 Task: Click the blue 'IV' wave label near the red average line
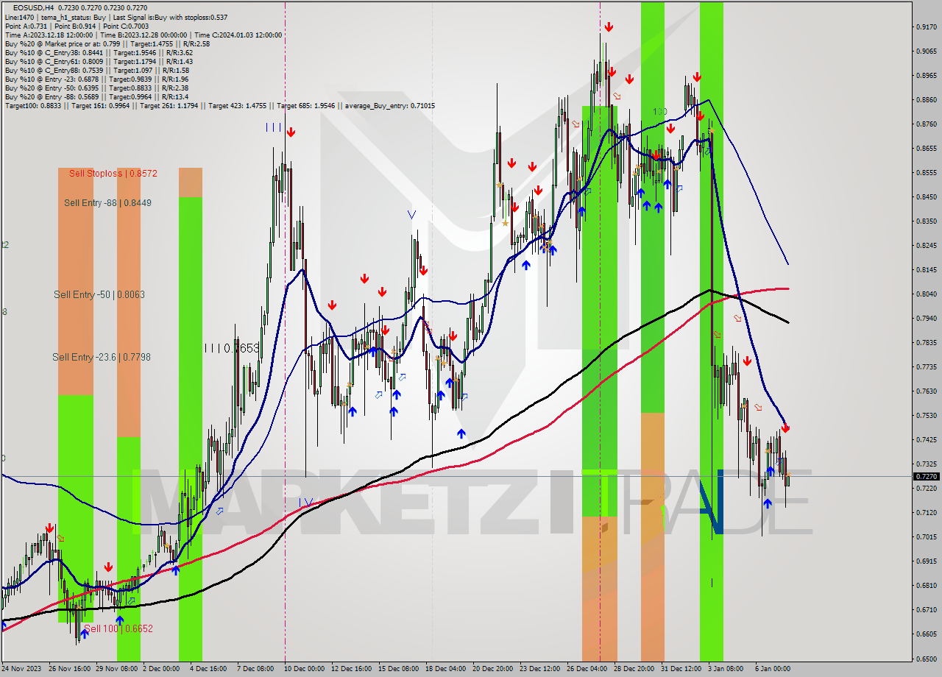307,503
